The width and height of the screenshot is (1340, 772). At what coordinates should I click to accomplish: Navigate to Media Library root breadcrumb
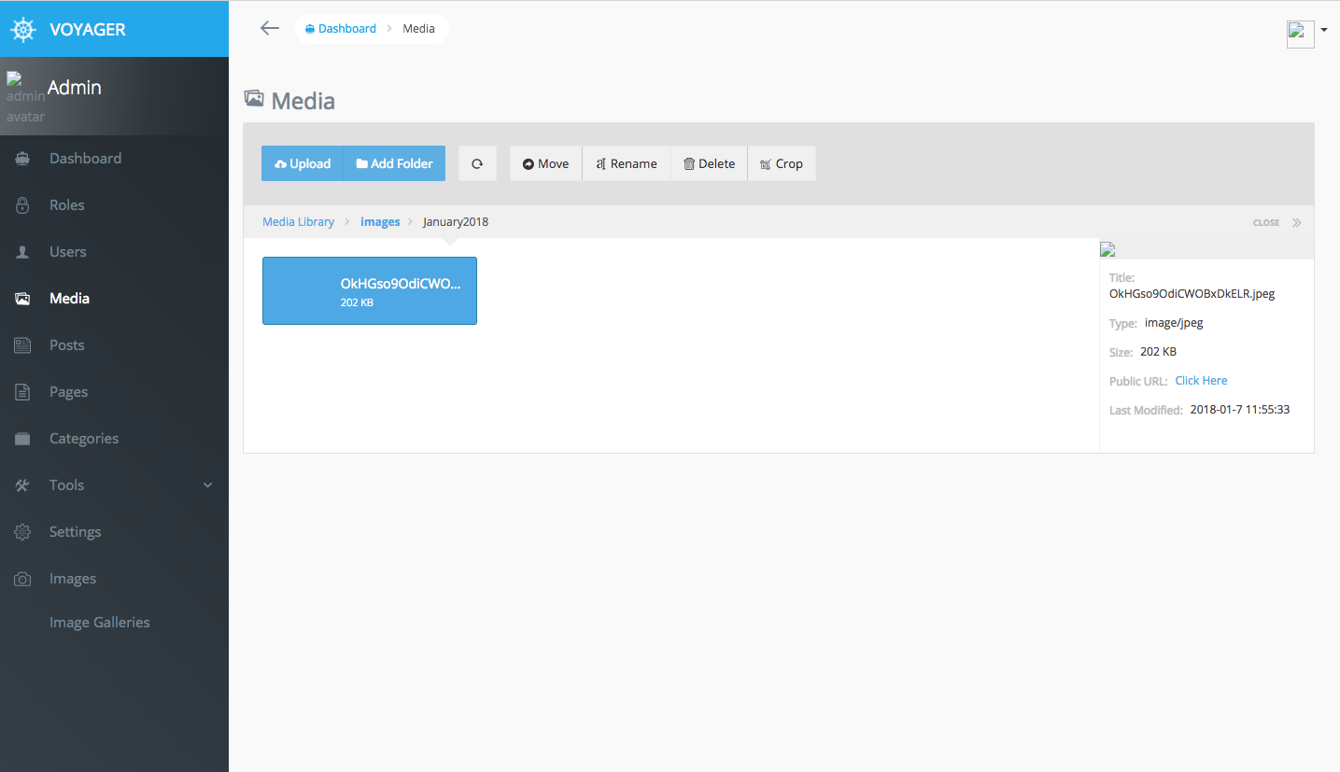click(x=298, y=221)
